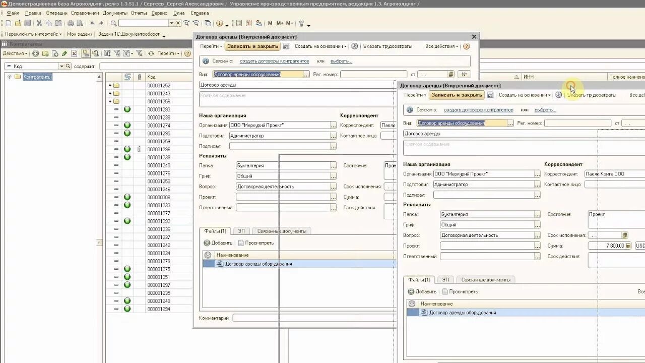Viewport: 645px width, 363px height.
Task: Click floppy save icon in back Договор window
Action: pyautogui.click(x=286, y=46)
